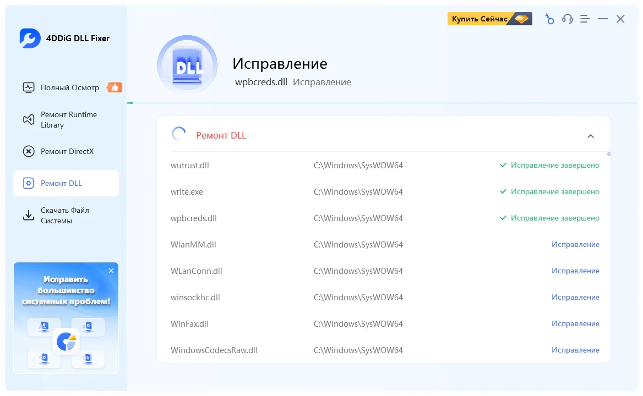The width and height of the screenshot is (643, 396).
Task: Close the 4DDiG DLL Fixer window
Action: click(620, 19)
